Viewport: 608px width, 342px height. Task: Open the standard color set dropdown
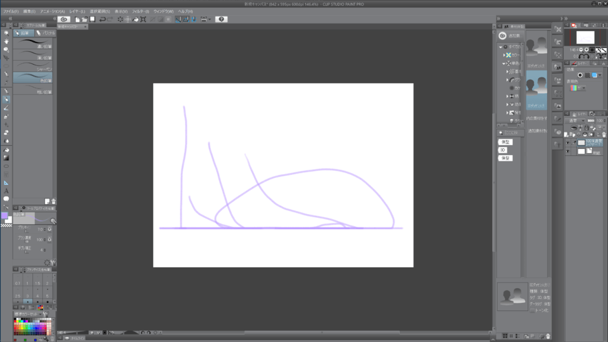coord(28,314)
